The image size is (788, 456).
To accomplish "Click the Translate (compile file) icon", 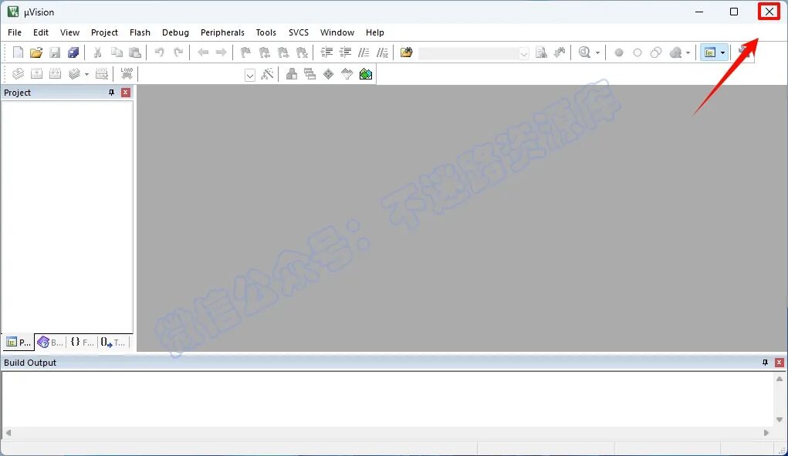I will (x=18, y=74).
